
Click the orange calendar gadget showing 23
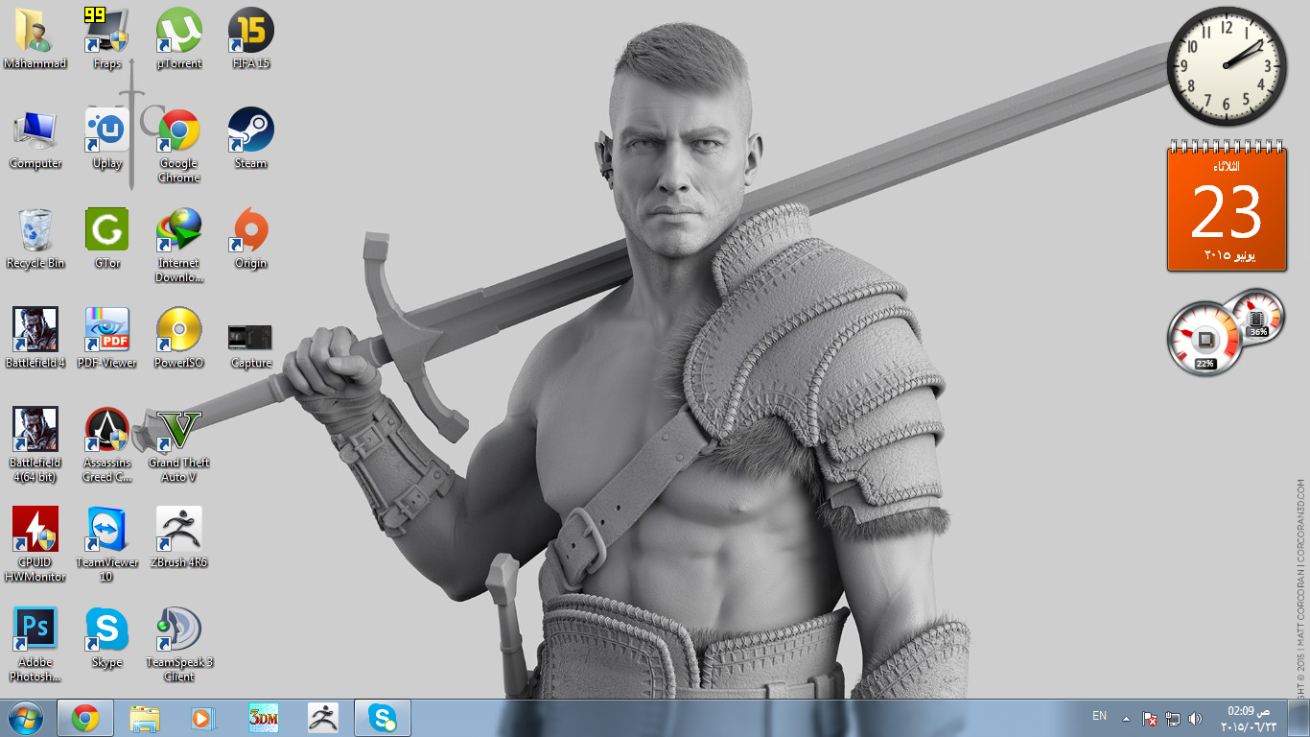point(1227,206)
